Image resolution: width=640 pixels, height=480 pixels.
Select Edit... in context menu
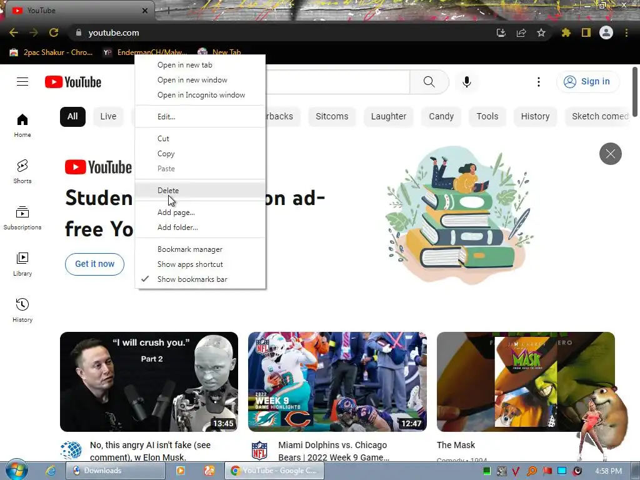(x=200, y=117)
